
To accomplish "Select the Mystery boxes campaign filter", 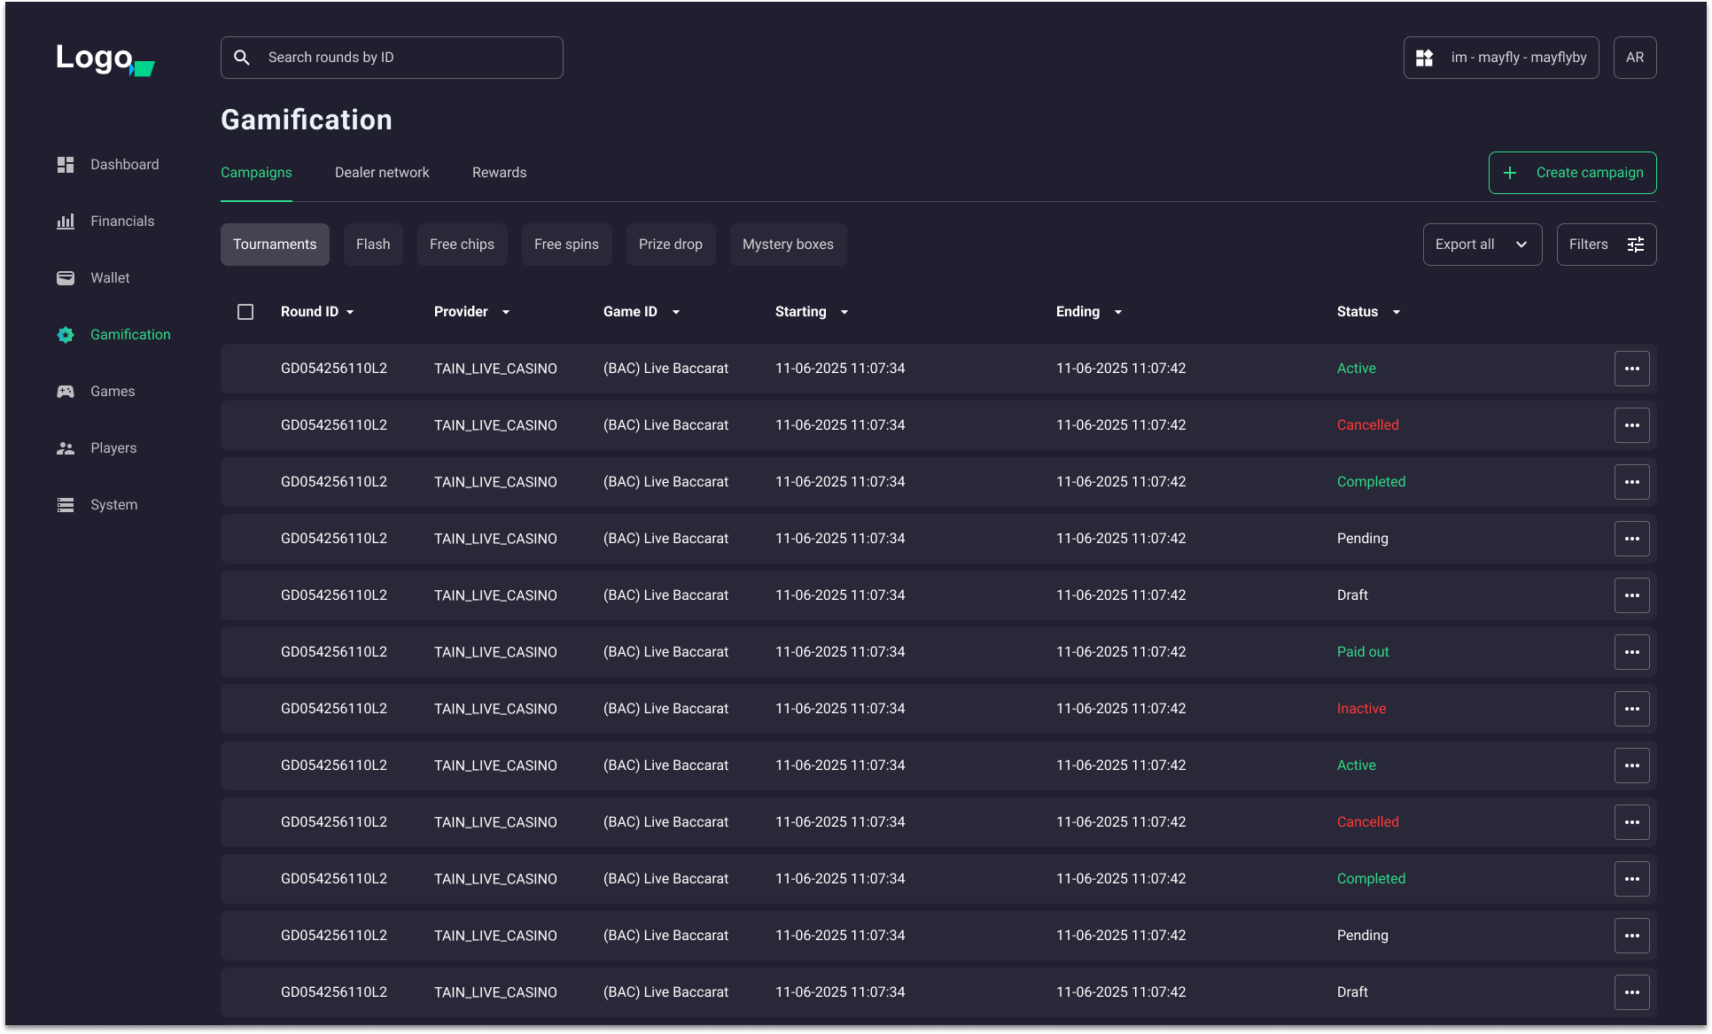I will coord(788,244).
